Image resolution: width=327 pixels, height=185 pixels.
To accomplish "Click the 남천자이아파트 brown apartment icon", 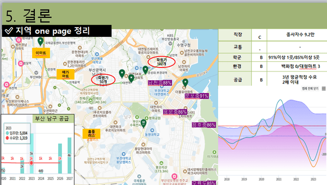I will (184, 62).
